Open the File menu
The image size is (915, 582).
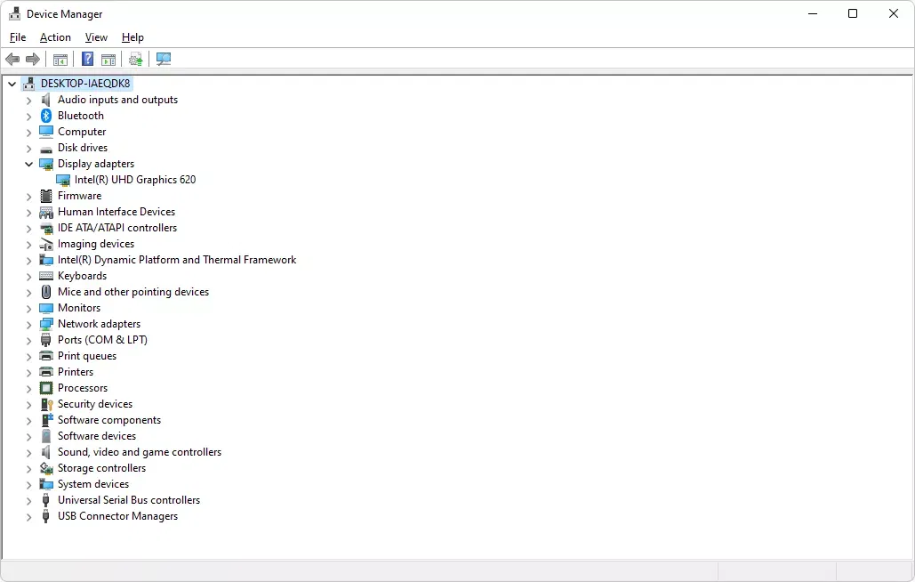(18, 37)
